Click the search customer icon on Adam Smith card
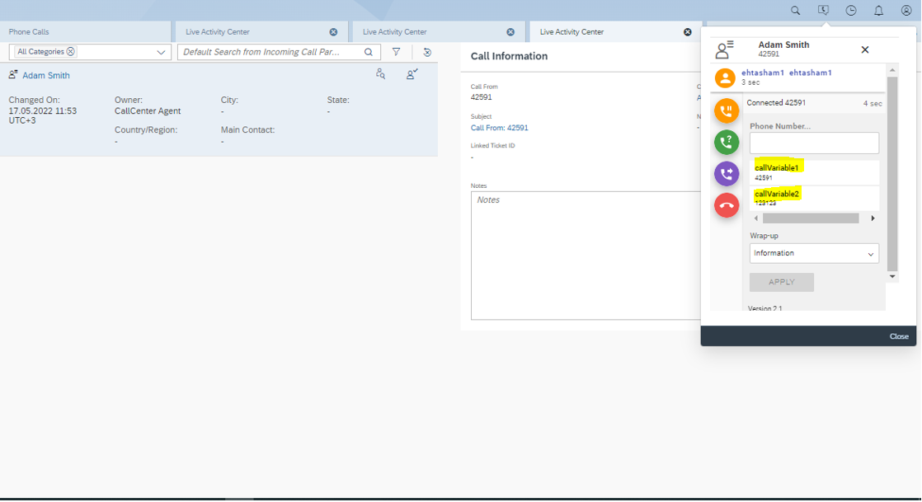922x502 pixels. coord(380,74)
